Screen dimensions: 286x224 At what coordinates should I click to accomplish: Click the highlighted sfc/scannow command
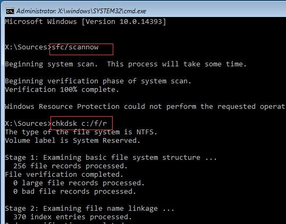[75, 47]
